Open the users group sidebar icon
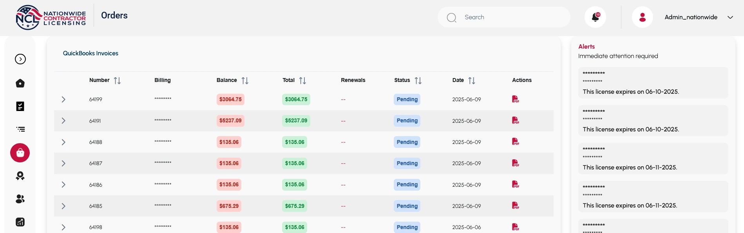The height and width of the screenshot is (233, 744). tap(20, 199)
